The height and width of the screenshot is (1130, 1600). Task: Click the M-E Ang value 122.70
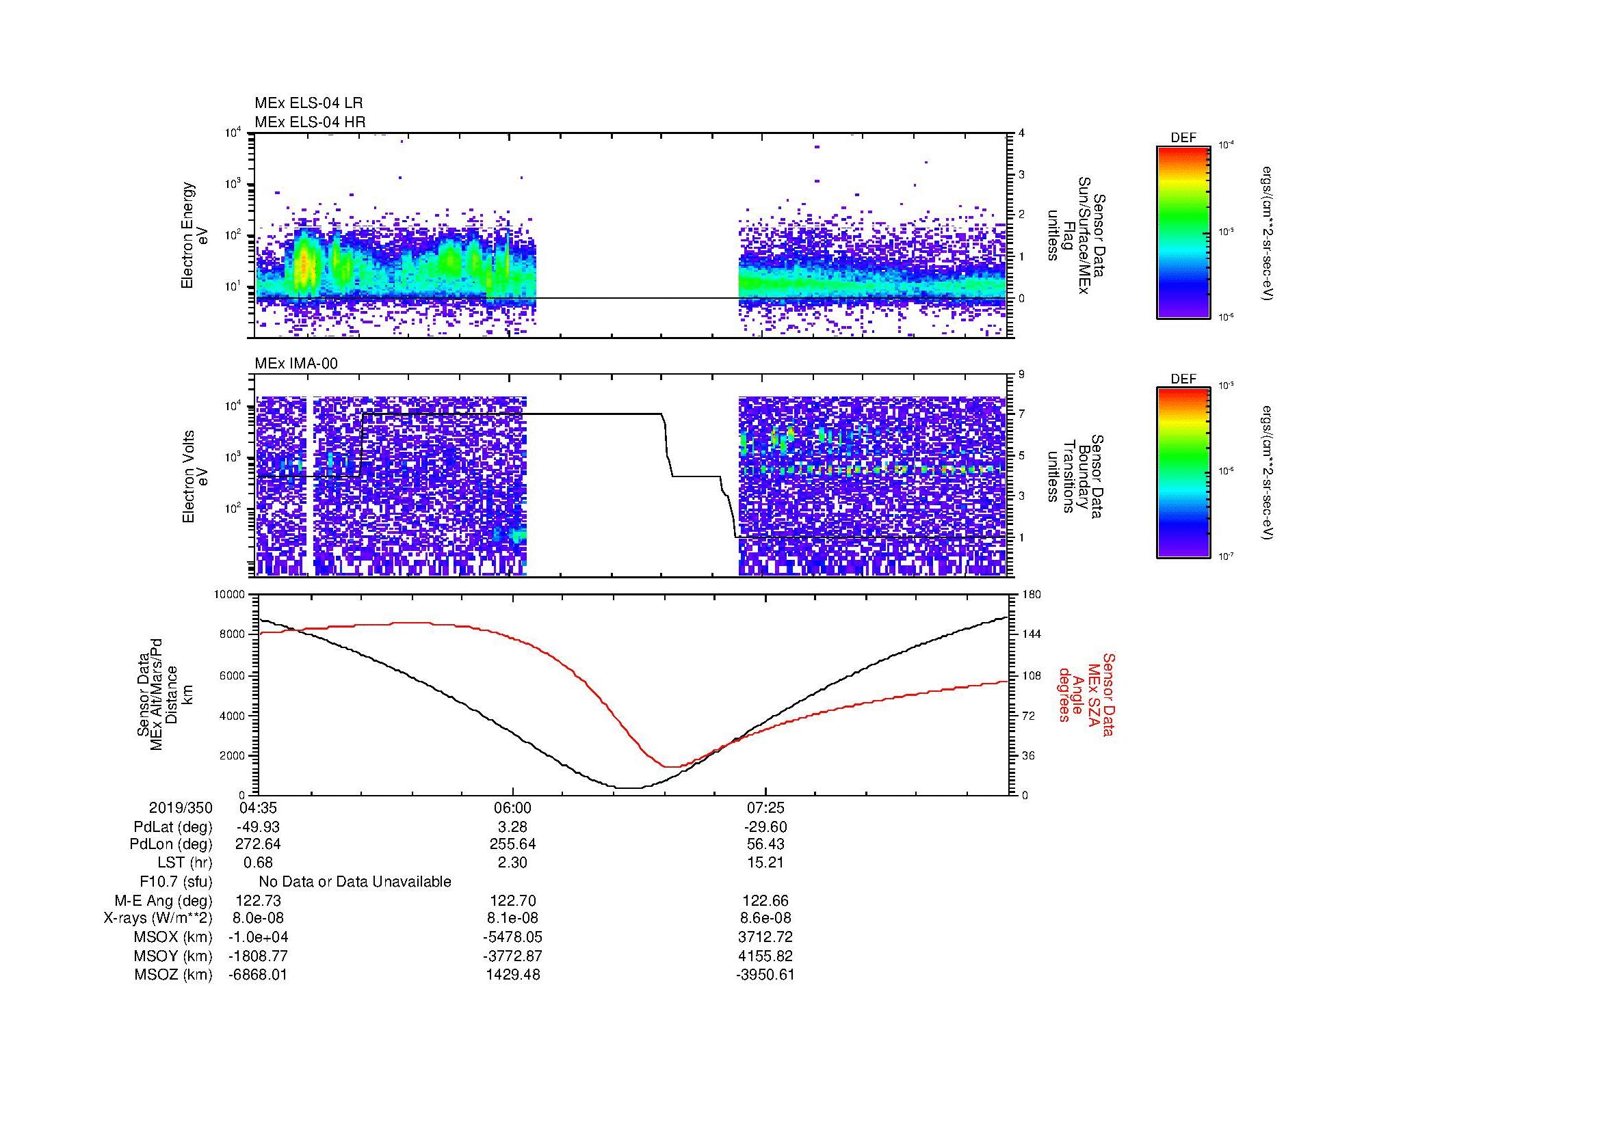[512, 901]
